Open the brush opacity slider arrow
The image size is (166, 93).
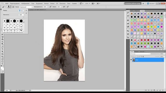(48, 7)
